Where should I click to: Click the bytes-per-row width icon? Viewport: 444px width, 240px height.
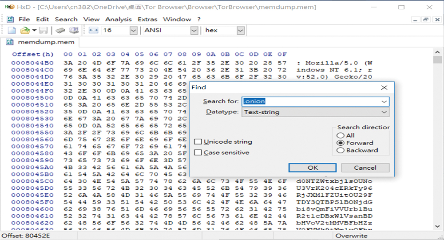[x=93, y=30]
